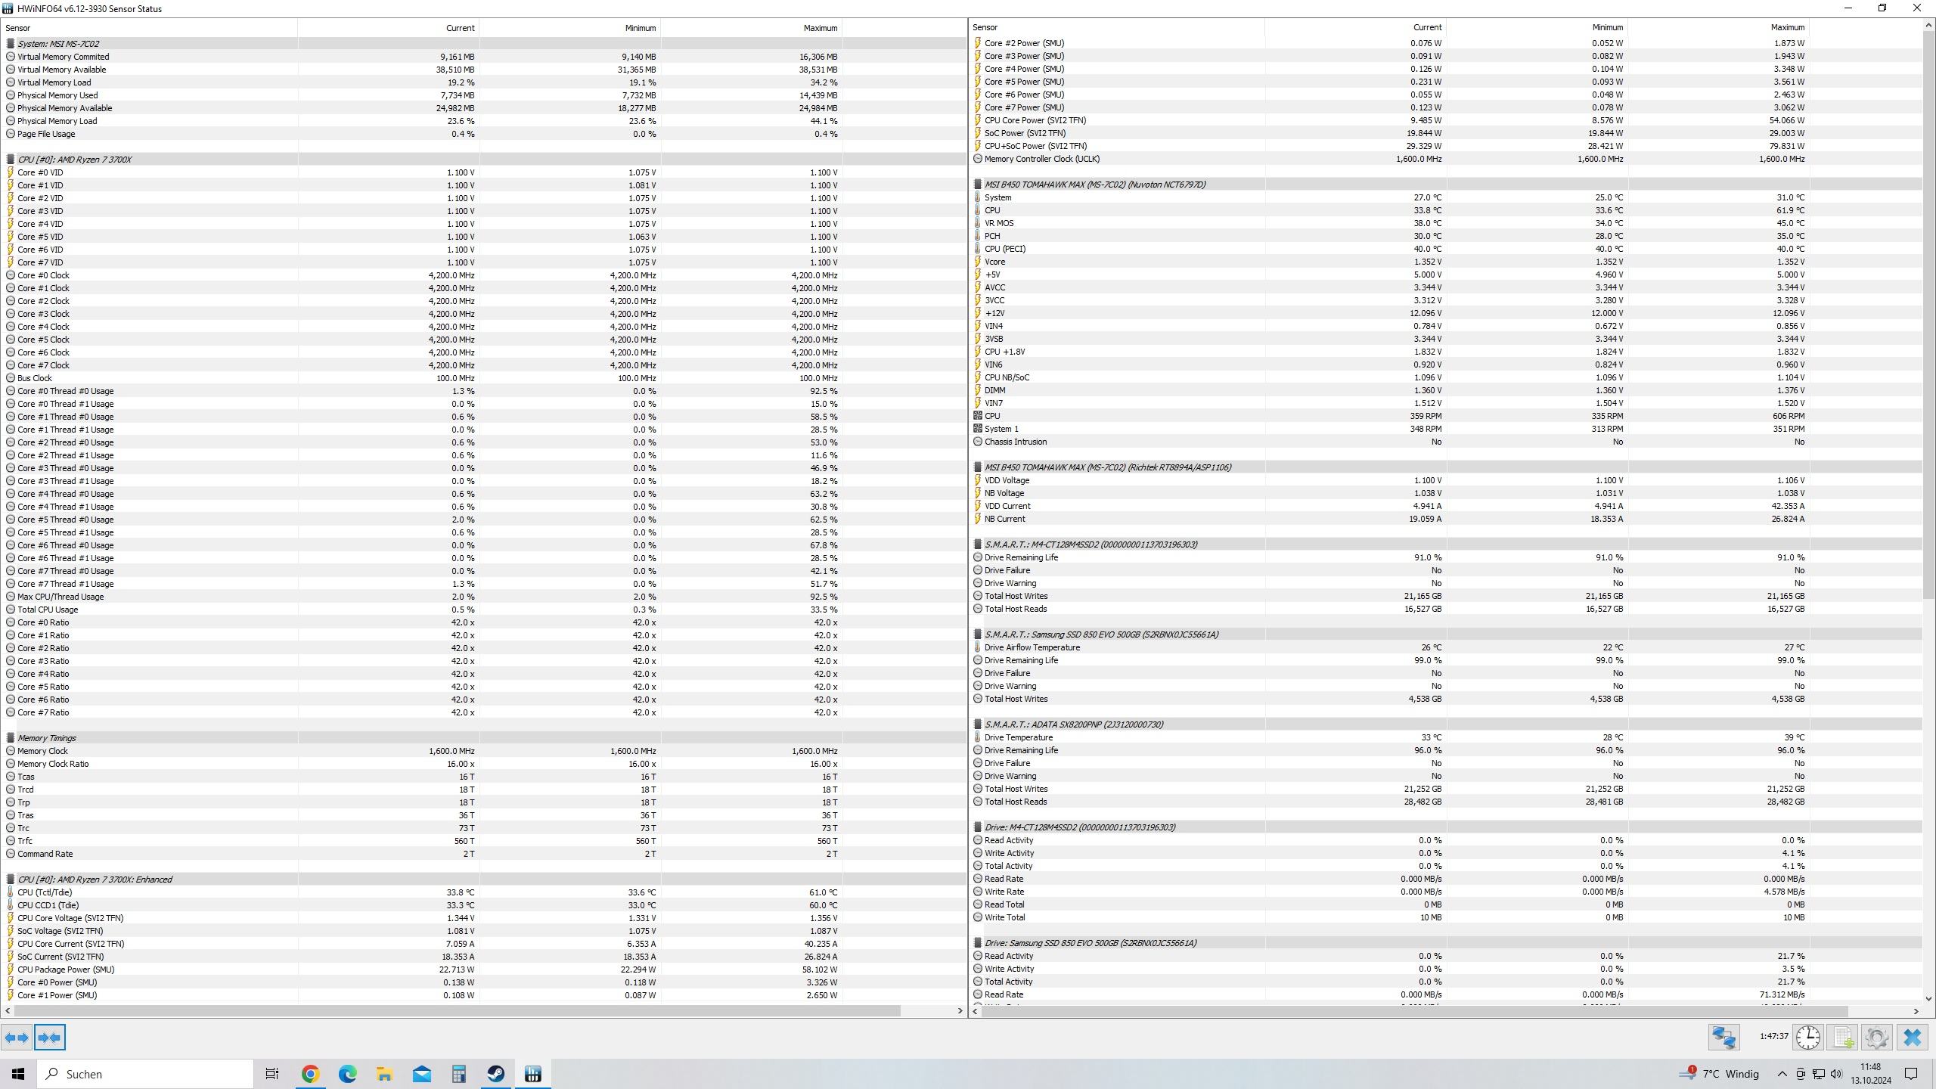Open sensor settings gear icon
1936x1089 pixels.
1876,1037
